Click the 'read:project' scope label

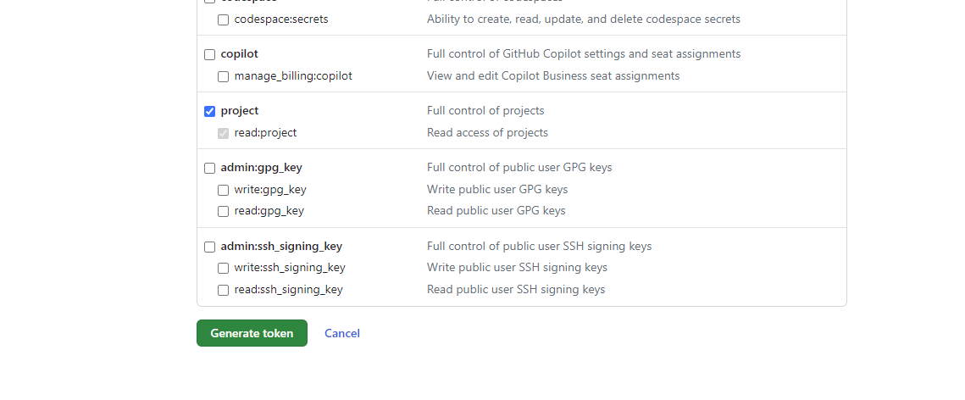(265, 133)
